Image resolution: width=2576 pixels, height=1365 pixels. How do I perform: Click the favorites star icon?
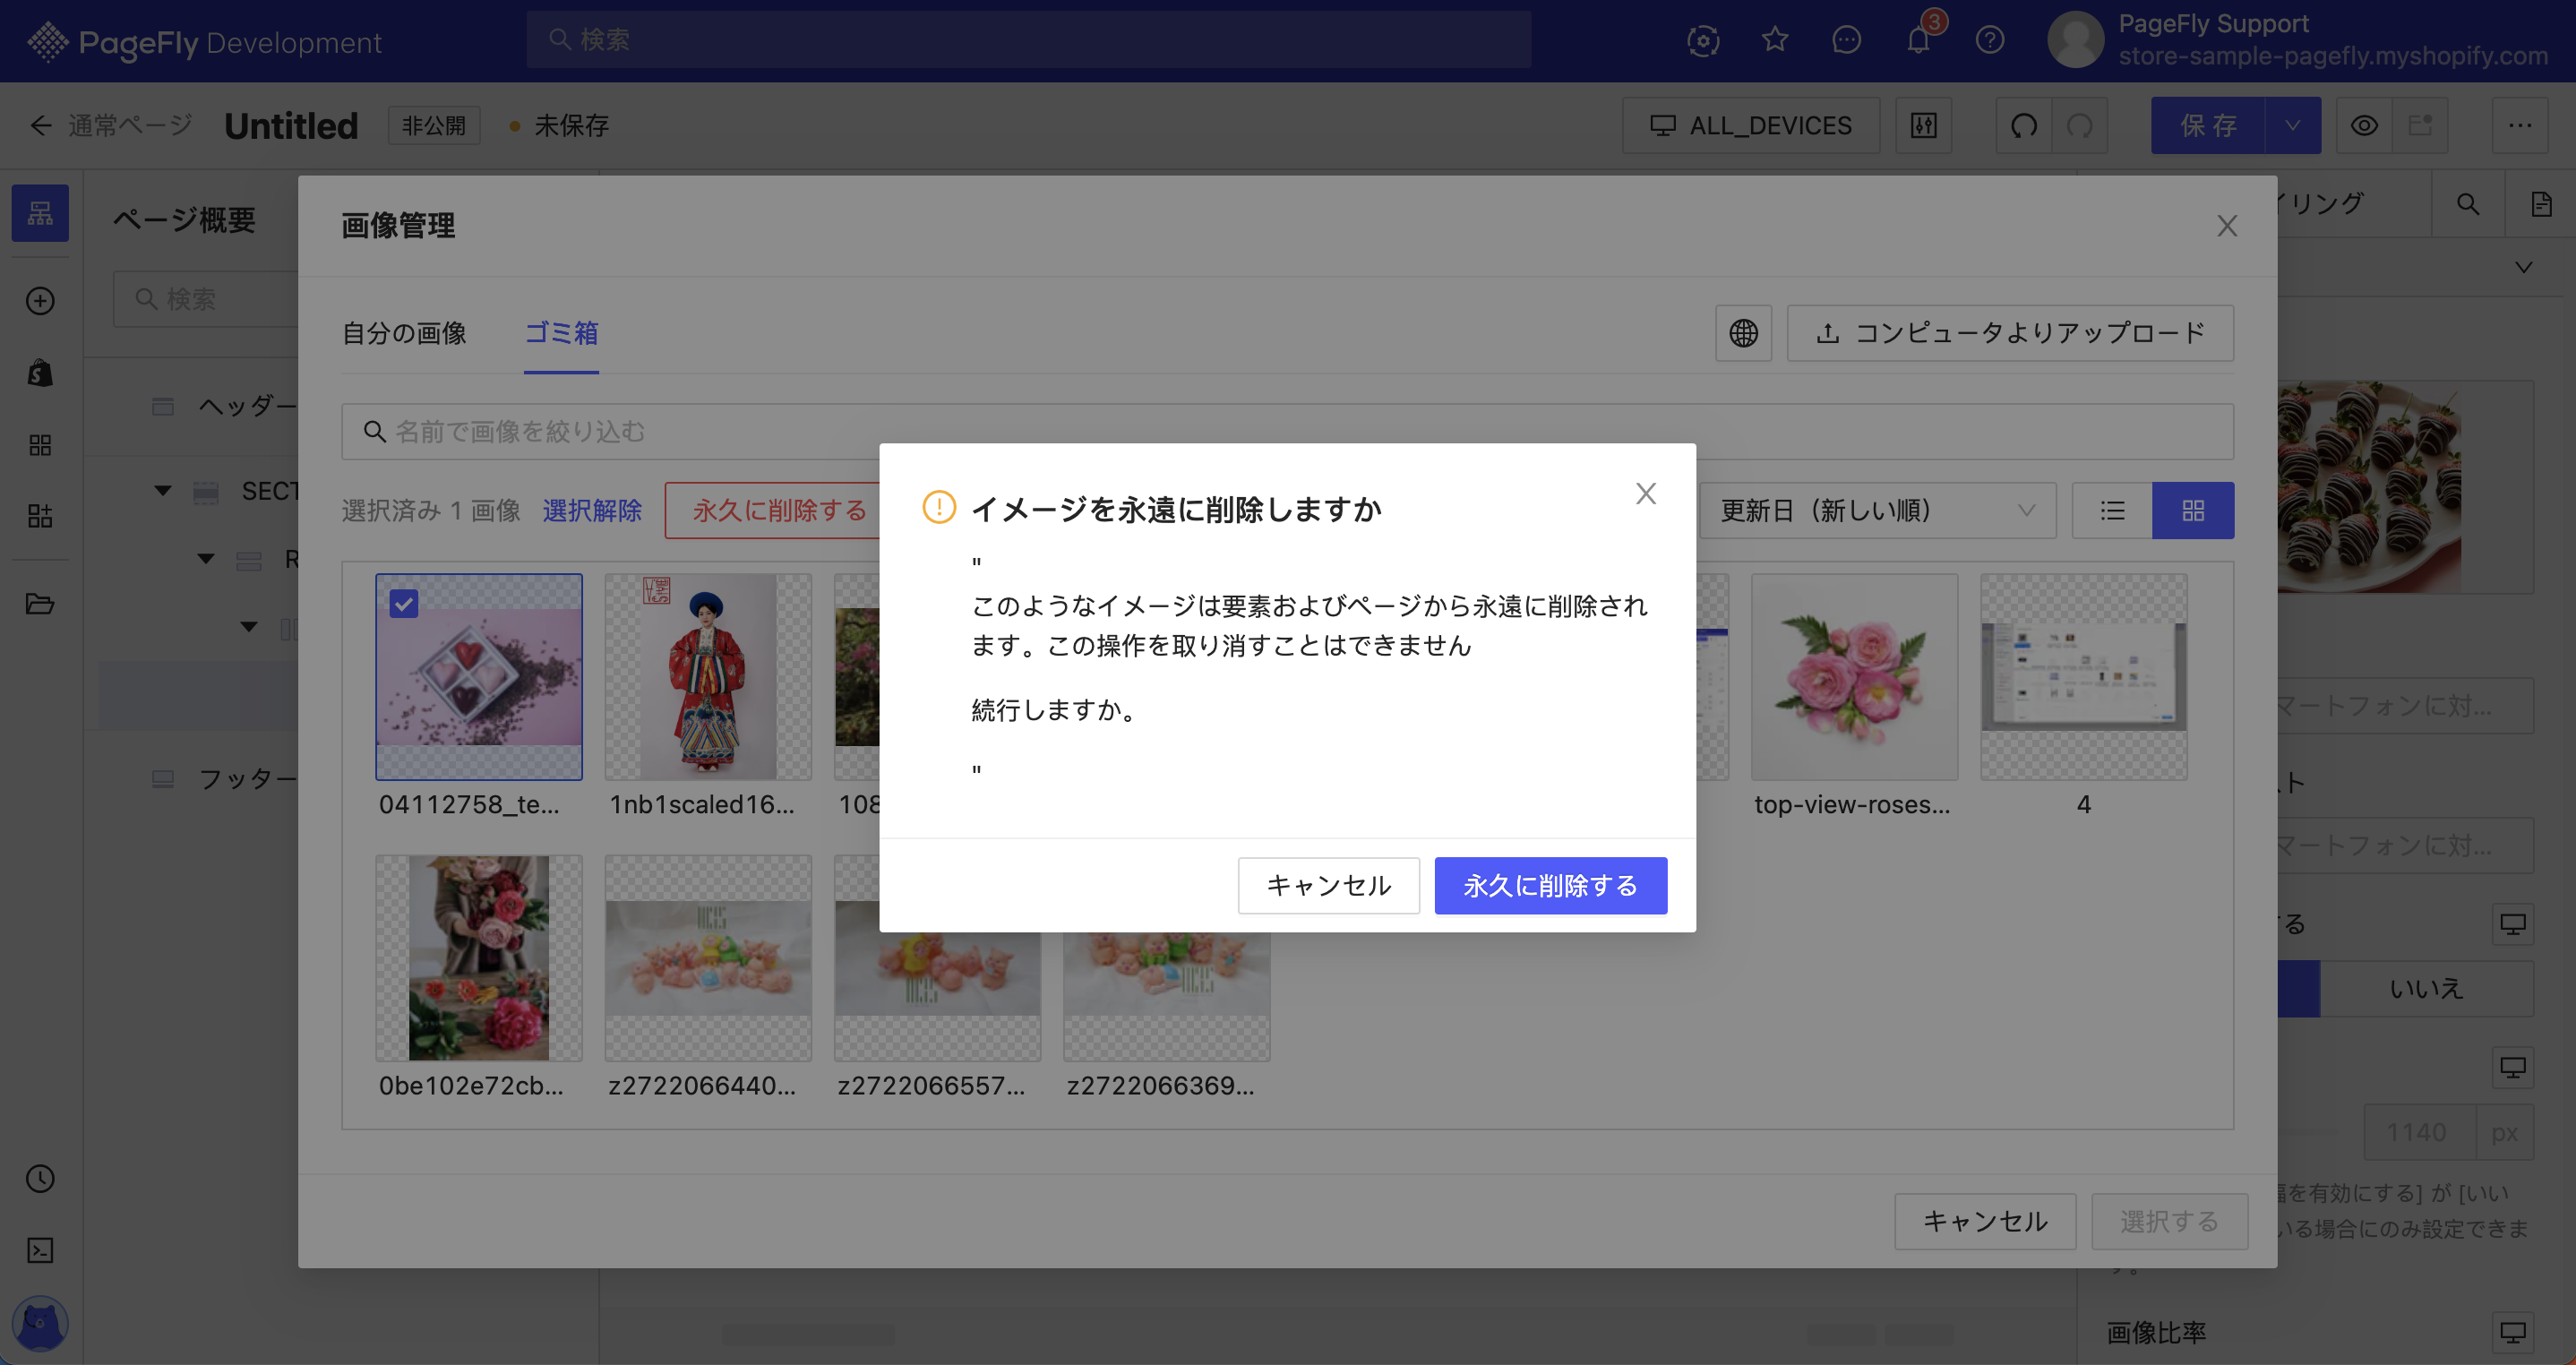[x=1775, y=40]
